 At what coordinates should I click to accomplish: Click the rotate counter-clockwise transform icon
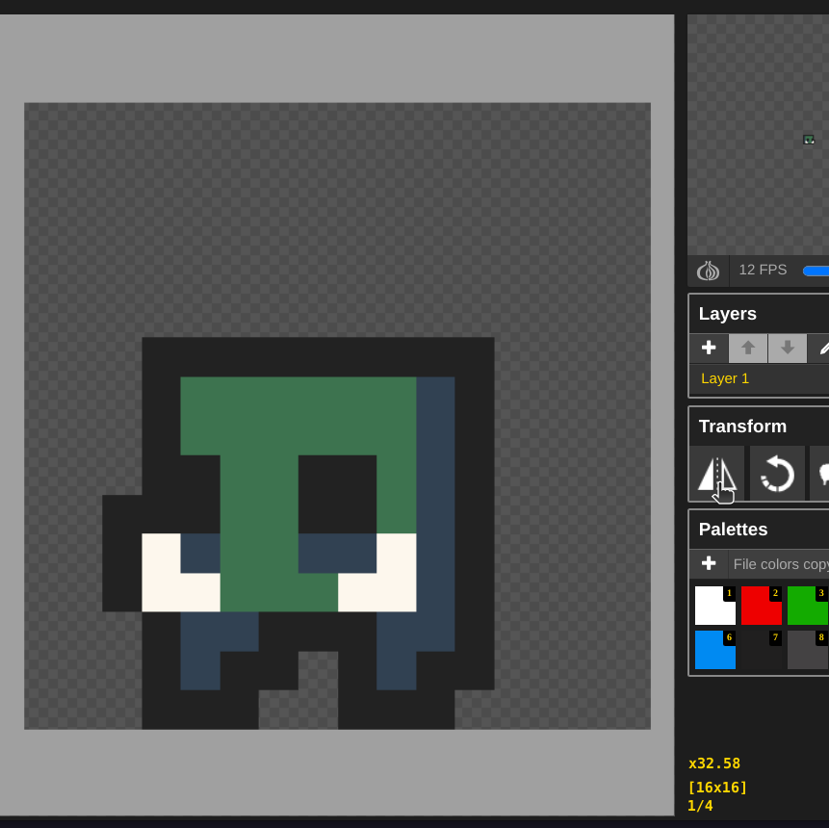click(777, 474)
